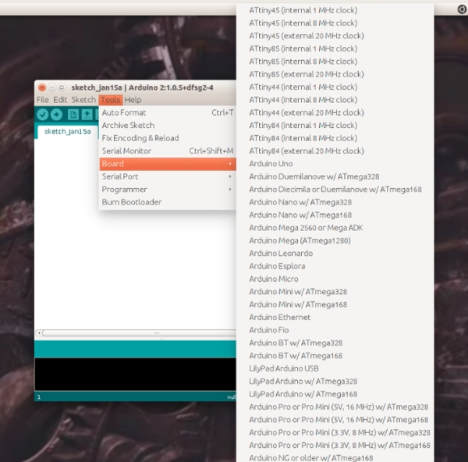Select the Arduino Ethernet board
Screen dimensions: 468x462
point(335,318)
